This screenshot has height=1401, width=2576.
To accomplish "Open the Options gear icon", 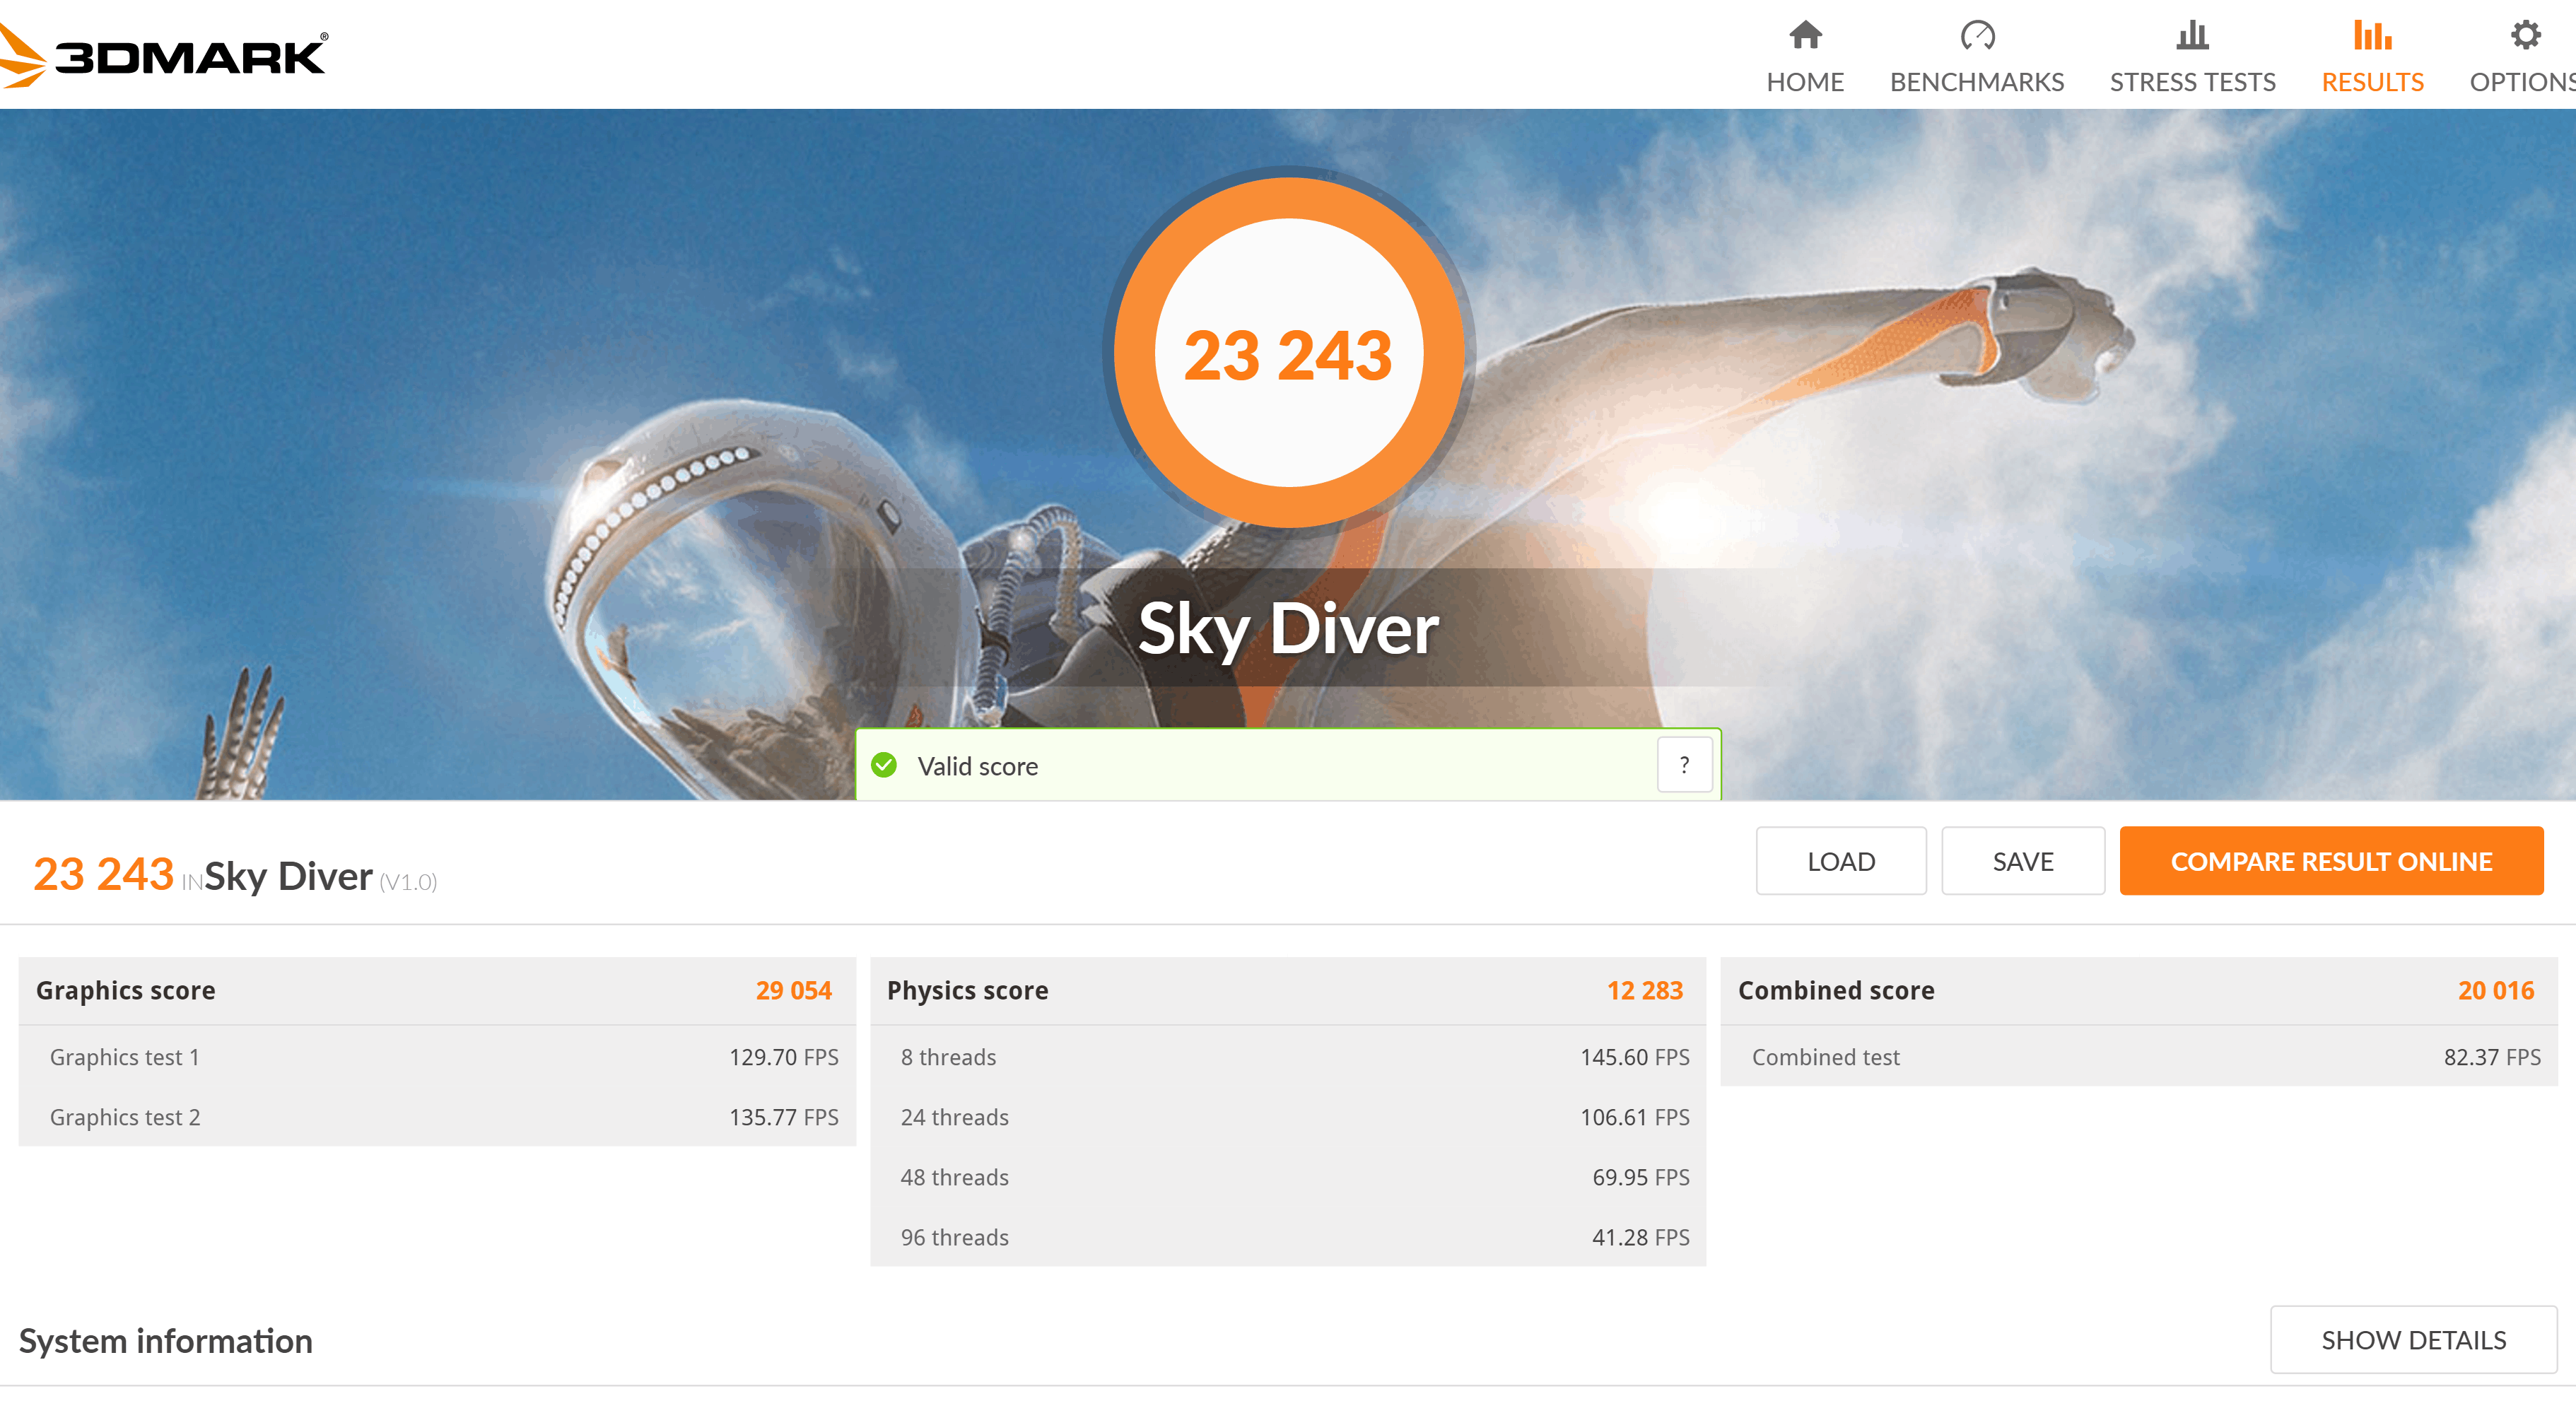I will click(x=2526, y=35).
